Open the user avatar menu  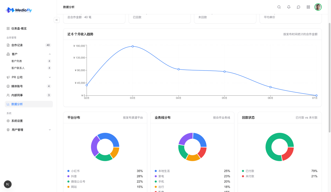click(318, 7)
